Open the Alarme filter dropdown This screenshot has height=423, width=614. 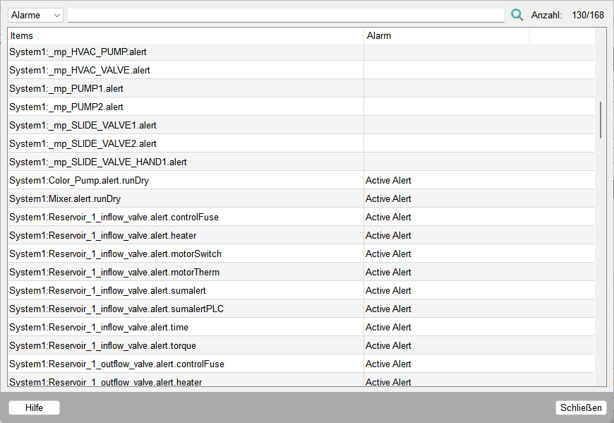(x=36, y=16)
